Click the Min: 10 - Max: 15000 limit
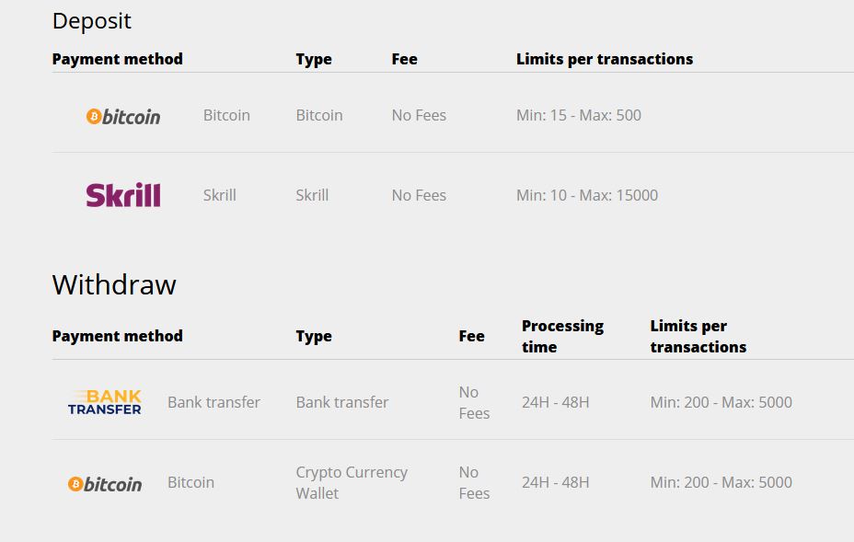The width and height of the screenshot is (854, 542). (587, 195)
